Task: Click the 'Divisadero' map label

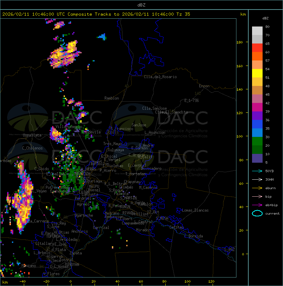Action: [x=151, y=168]
